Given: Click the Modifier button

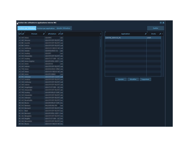Looking at the screenshot, I should coord(133,79).
